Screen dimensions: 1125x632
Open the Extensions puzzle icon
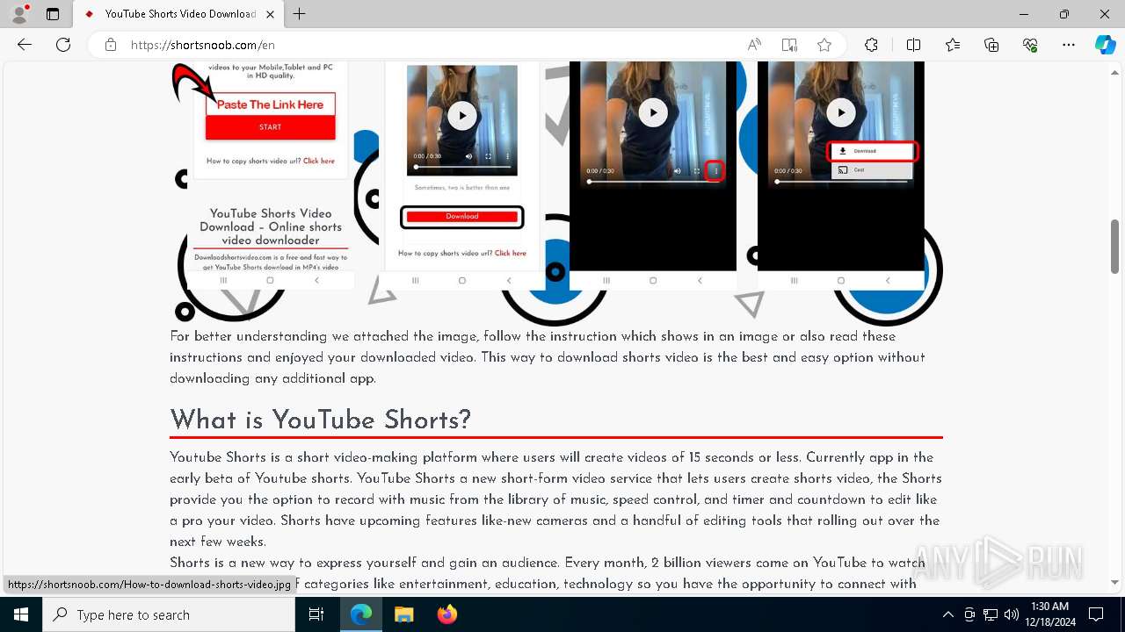871,45
